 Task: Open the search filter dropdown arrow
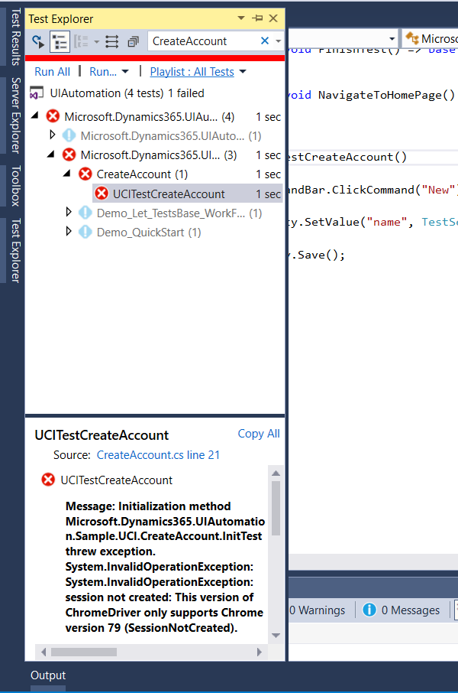coord(278,41)
